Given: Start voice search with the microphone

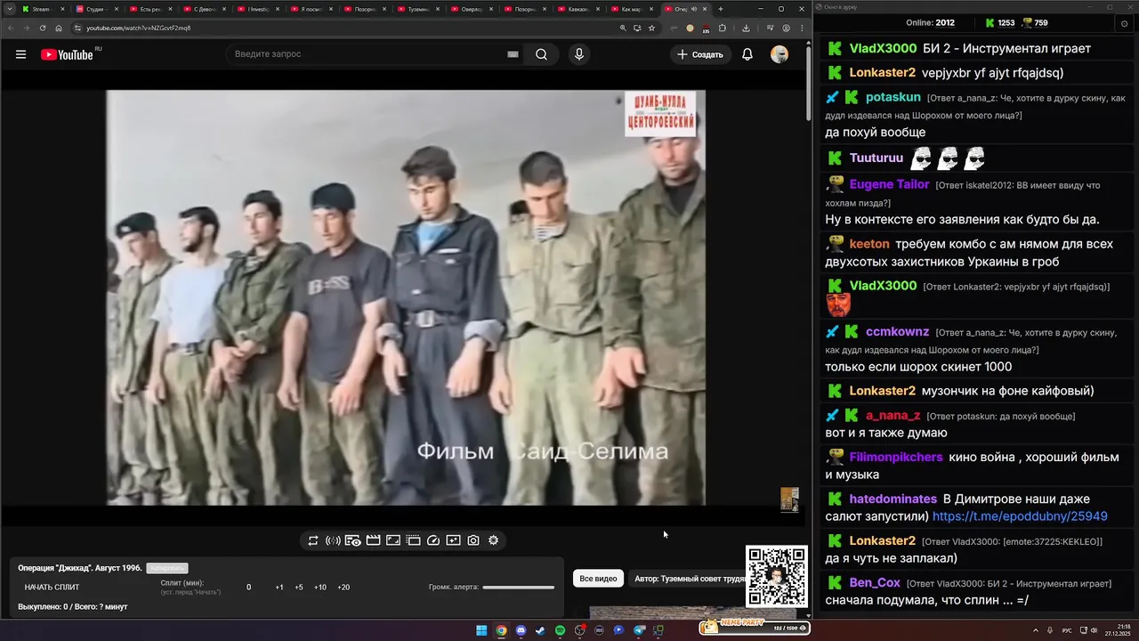Looking at the screenshot, I should (579, 54).
